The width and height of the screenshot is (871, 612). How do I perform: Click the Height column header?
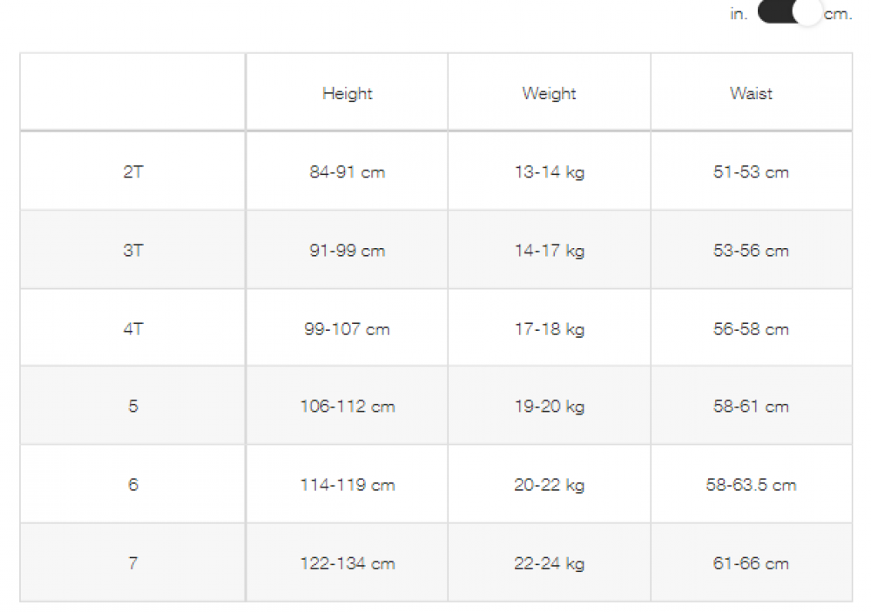point(347,93)
